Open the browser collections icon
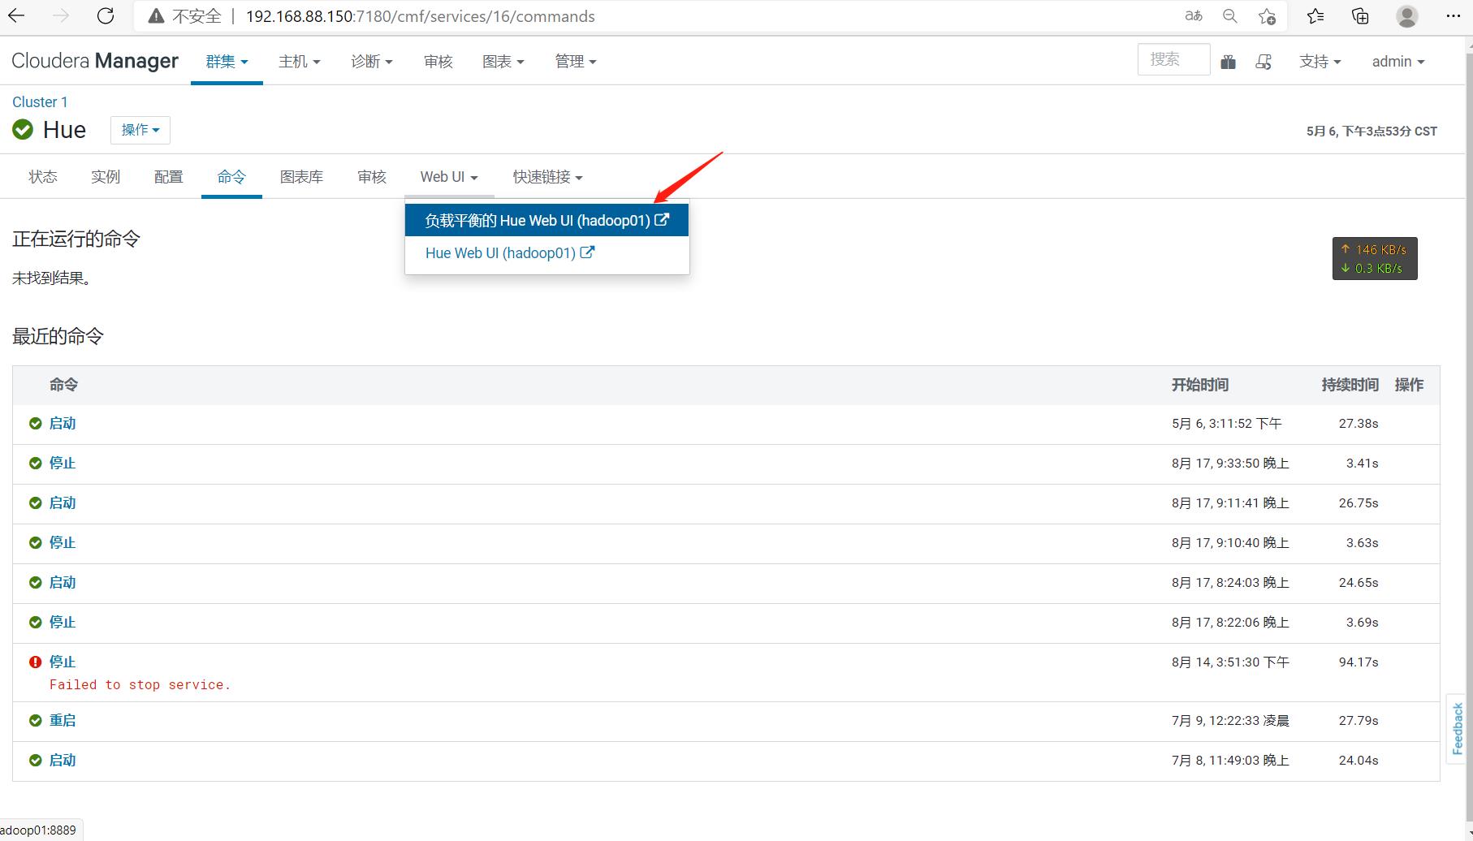Viewport: 1473px width, 841px height. pyautogui.click(x=1360, y=16)
